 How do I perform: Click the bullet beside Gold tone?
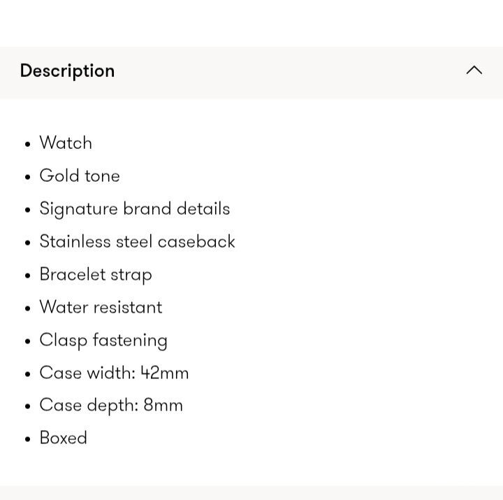pyautogui.click(x=27, y=177)
